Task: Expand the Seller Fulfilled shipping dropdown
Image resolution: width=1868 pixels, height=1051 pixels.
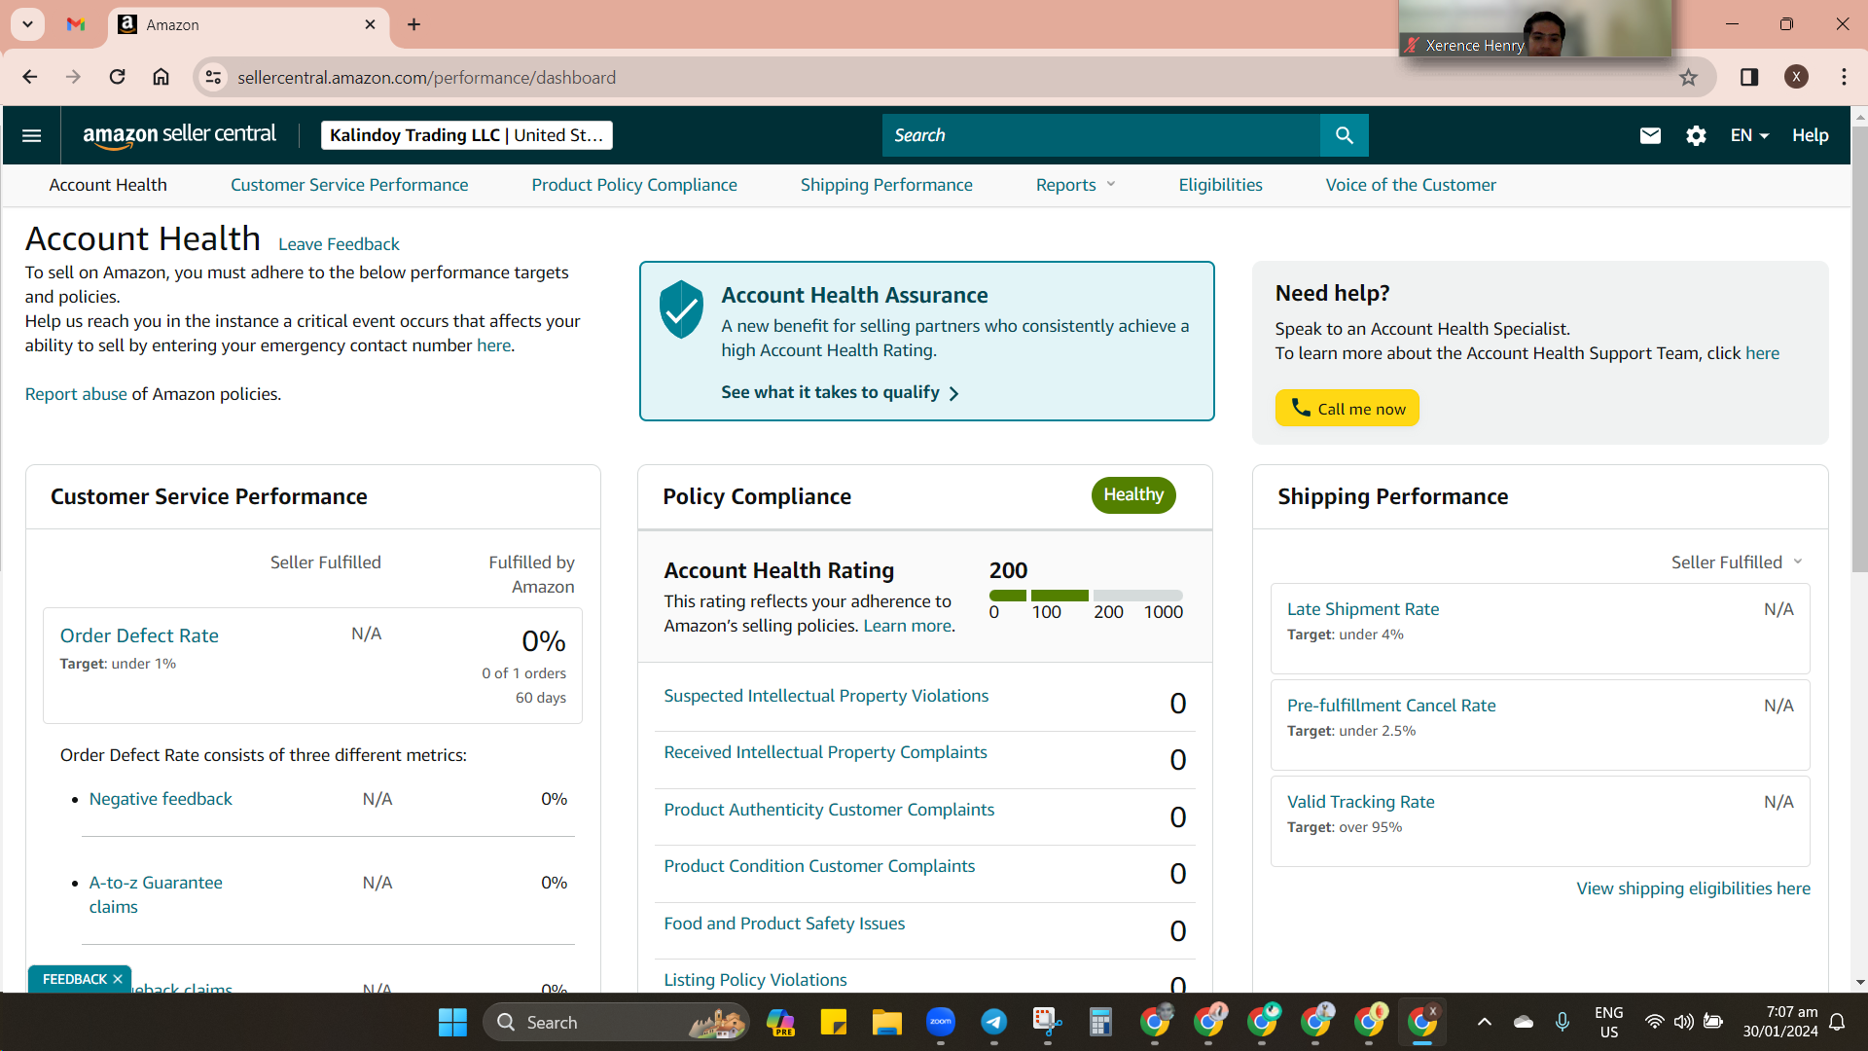Action: click(x=1737, y=562)
